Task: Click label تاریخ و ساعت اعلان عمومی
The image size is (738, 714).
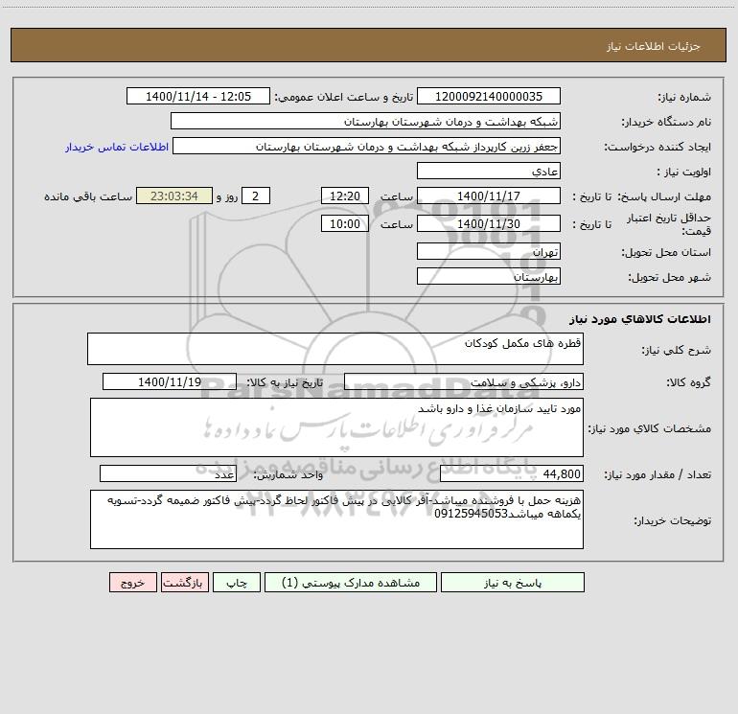Action: click(344, 97)
